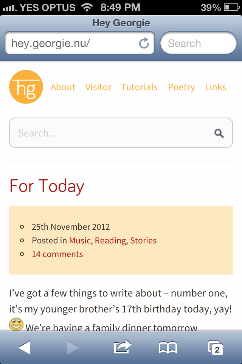This screenshot has width=242, height=364.
Task: Go to the Tutorials page
Action: tap(140, 87)
